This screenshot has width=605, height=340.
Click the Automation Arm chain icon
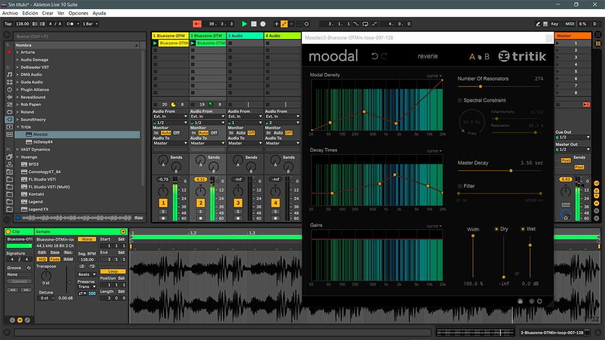click(x=284, y=24)
